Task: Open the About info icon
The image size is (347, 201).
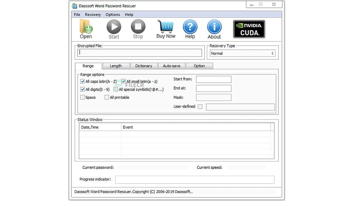Action: click(214, 29)
